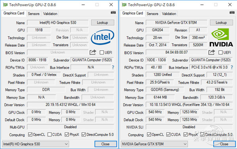Image resolution: width=237 pixels, height=149 pixels.
Task: Click the DirectX Support value 12 (12_1)
Action: tap(220, 74)
